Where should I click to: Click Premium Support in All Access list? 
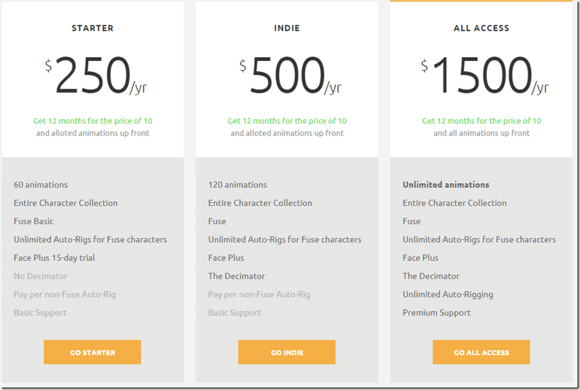click(436, 313)
